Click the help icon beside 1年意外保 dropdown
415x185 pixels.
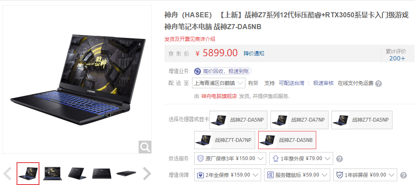click(x=340, y=159)
